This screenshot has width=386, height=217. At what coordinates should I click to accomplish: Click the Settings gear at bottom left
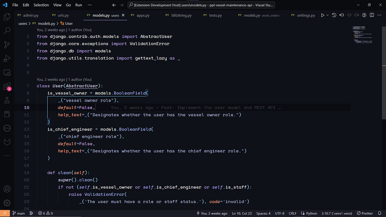7,203
